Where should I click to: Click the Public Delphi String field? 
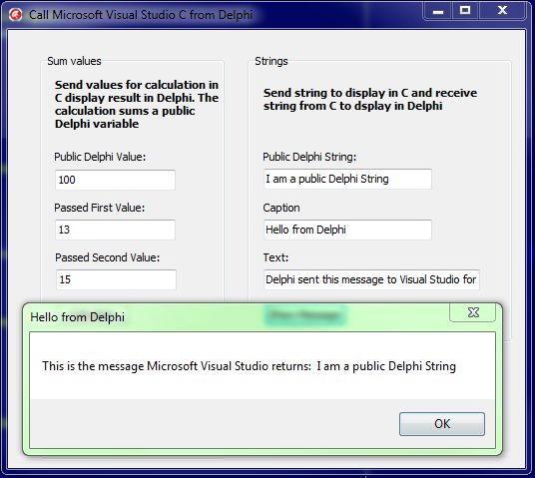(347, 179)
